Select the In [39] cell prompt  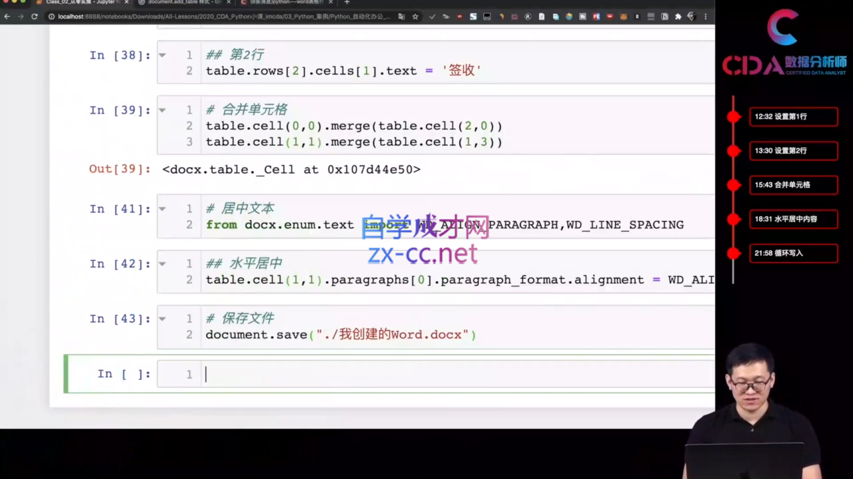point(120,110)
